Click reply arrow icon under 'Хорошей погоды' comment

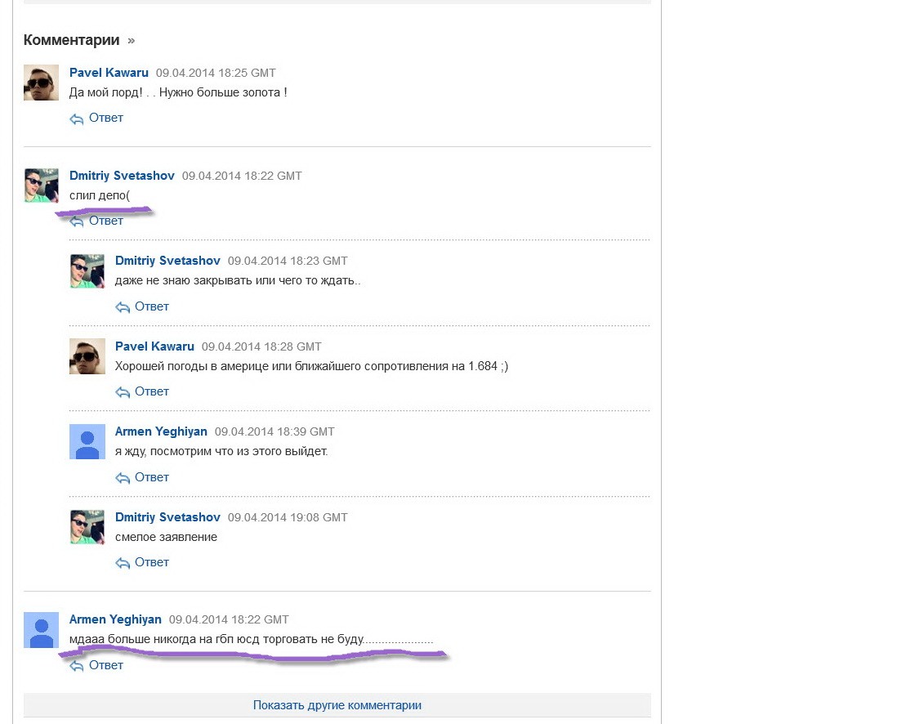123,393
